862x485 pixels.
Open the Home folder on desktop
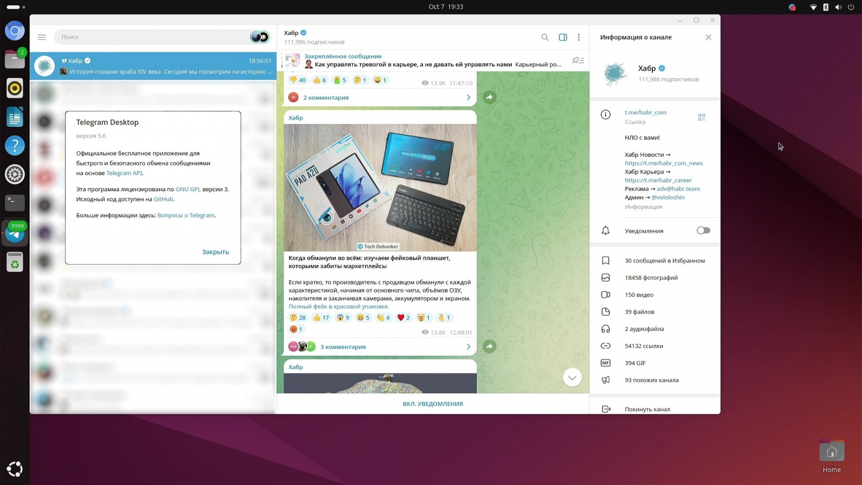831,456
